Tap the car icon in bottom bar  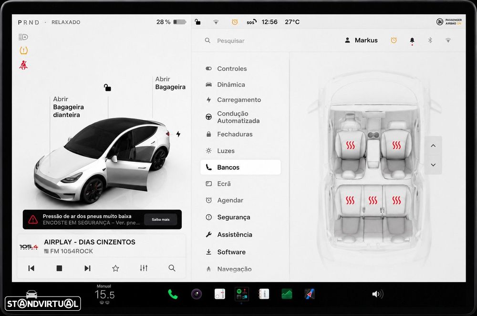tap(31, 294)
